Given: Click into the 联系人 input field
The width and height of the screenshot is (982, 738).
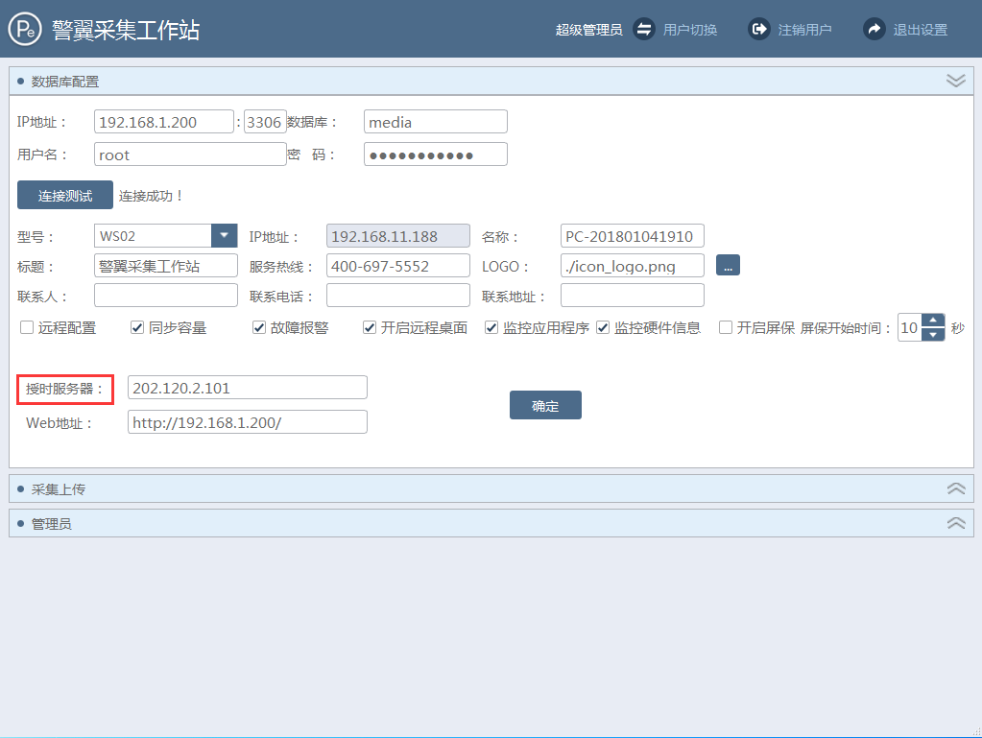Looking at the screenshot, I should (165, 296).
